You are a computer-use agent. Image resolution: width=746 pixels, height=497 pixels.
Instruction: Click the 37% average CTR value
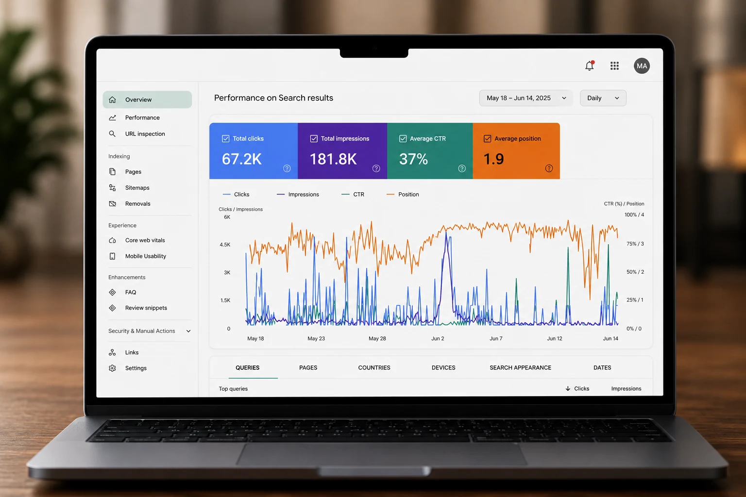413,159
